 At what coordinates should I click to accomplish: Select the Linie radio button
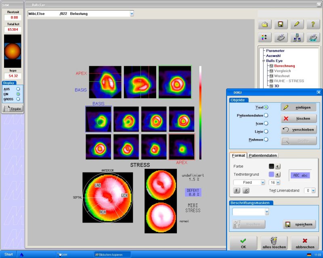coord(266,131)
